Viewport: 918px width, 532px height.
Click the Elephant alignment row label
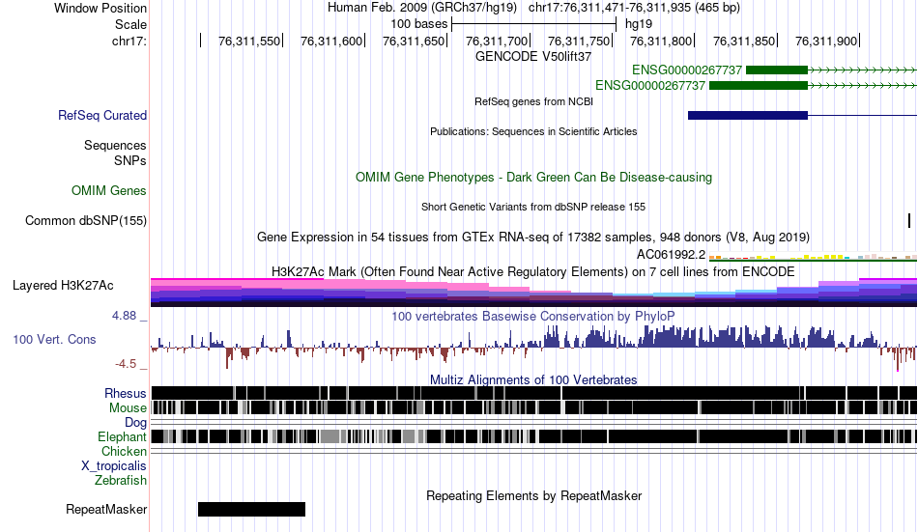[x=123, y=437]
